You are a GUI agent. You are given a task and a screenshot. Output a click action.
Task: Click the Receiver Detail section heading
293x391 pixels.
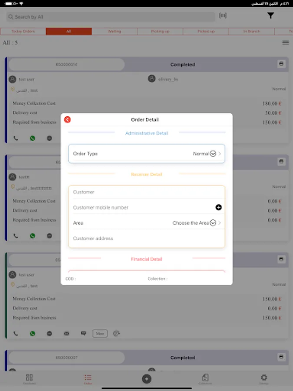pyautogui.click(x=147, y=174)
